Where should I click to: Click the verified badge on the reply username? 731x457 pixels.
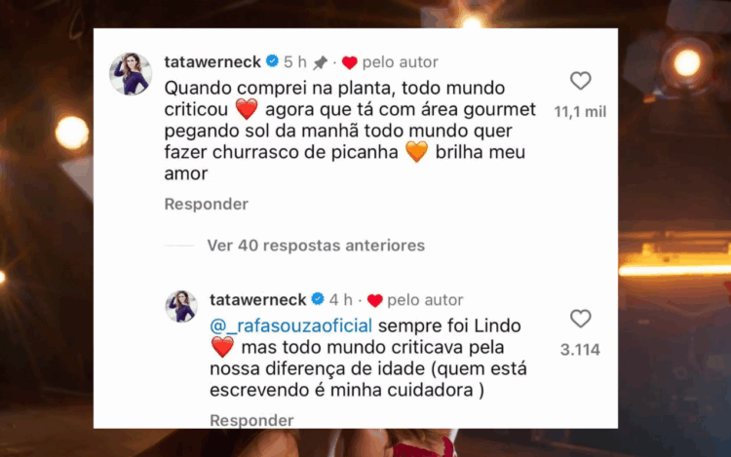[318, 299]
